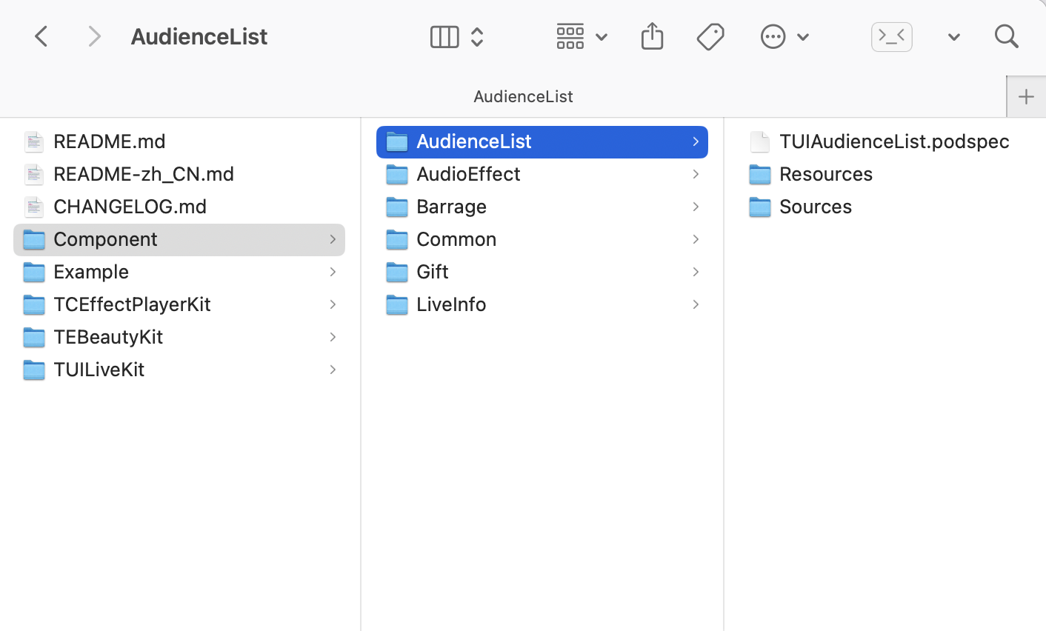
Task: Click the column view icon
Action: 444,36
